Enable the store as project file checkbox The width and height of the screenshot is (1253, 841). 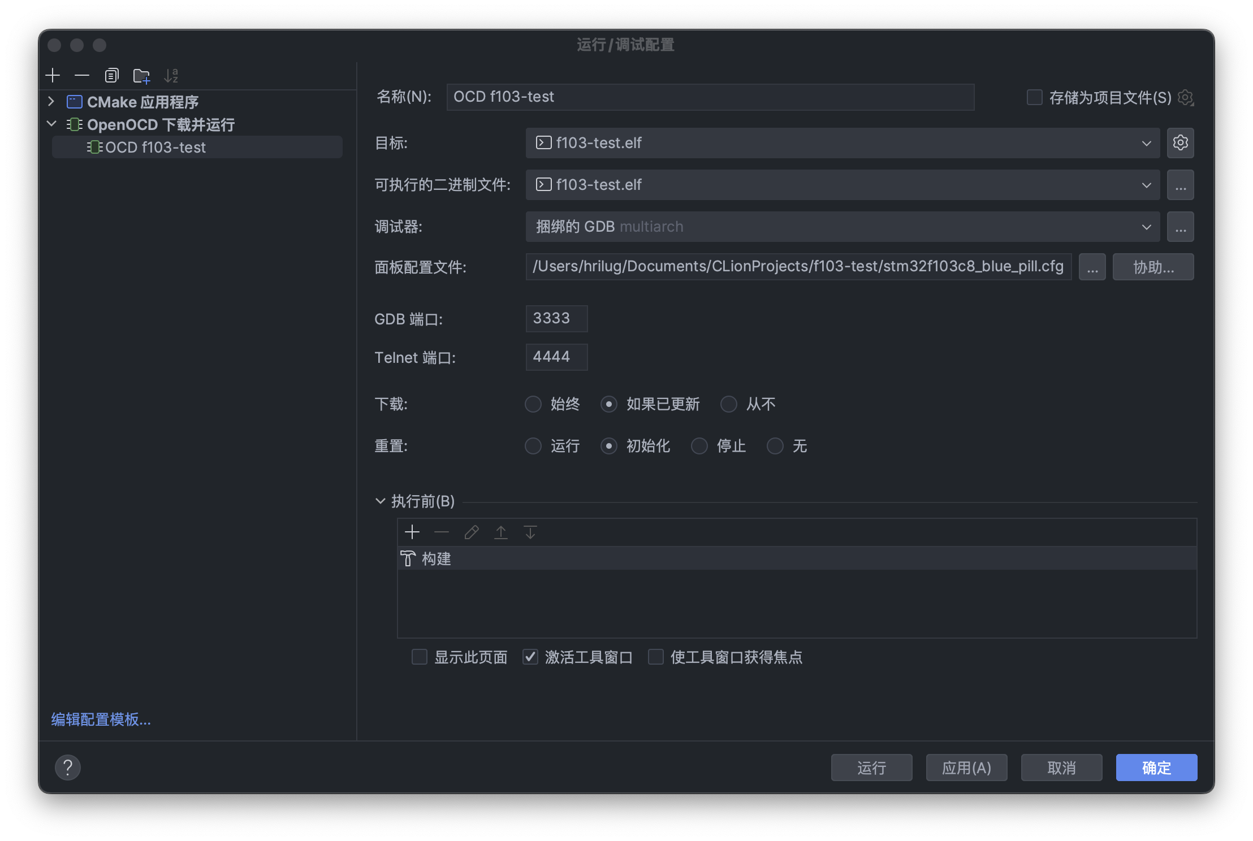click(1034, 97)
